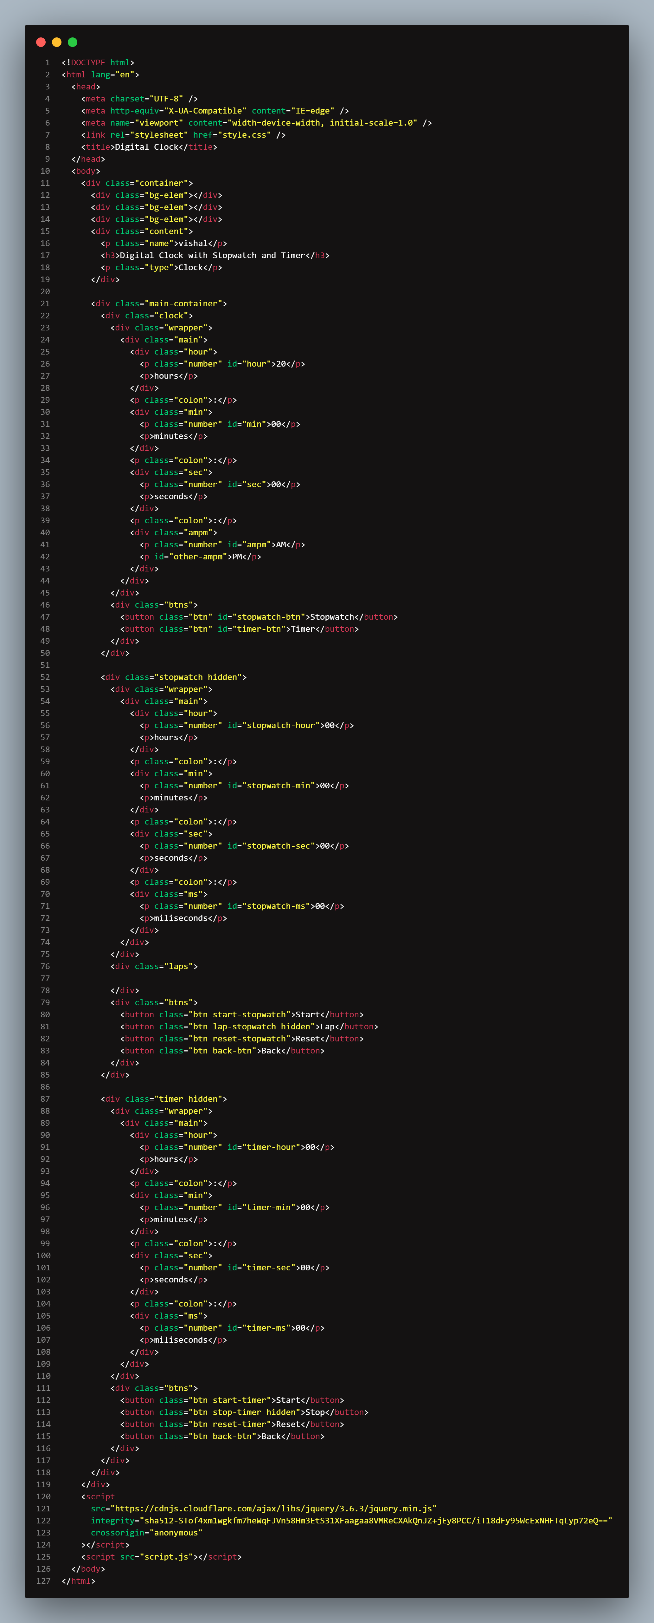
Task: Click h3 heading Digital Clock with Stopwatch
Action: click(x=212, y=255)
